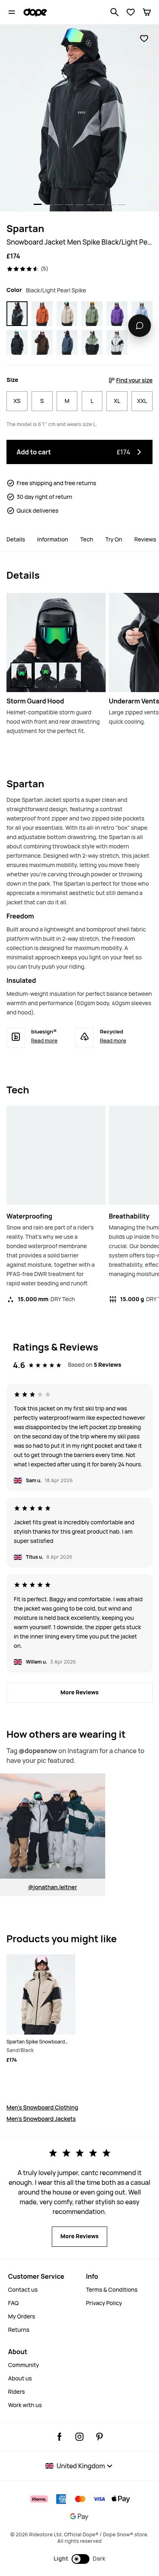This screenshot has width=159, height=2576.
Task: Open the hamburger menu icon
Action: pyautogui.click(x=11, y=12)
